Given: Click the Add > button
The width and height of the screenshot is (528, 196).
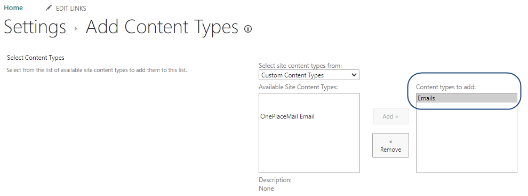Looking at the screenshot, I should [x=390, y=116].
